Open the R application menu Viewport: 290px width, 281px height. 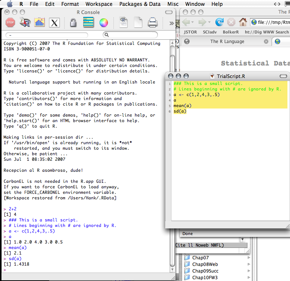pos(21,4)
